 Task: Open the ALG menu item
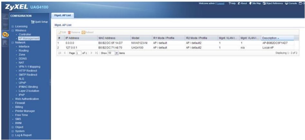(21, 78)
